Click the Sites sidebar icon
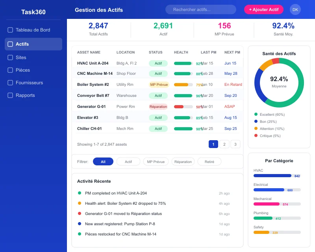The height and width of the screenshot is (252, 315). click(9, 57)
